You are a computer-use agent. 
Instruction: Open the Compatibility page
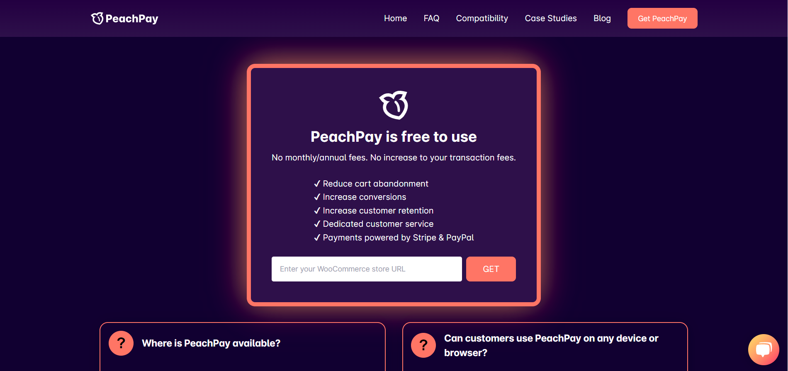pos(482,18)
